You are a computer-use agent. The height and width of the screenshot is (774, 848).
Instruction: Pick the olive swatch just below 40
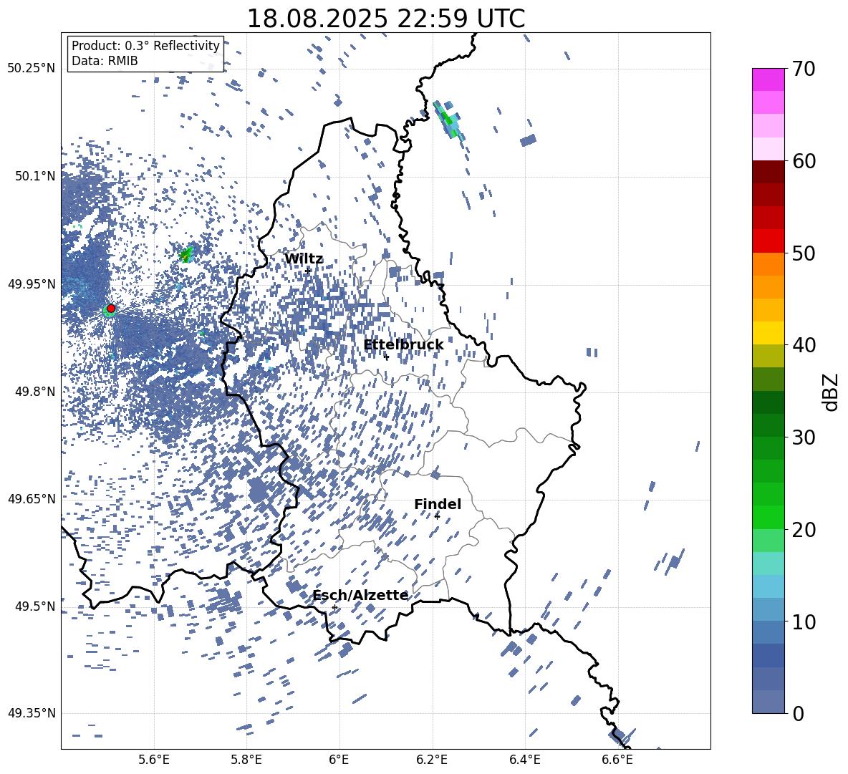click(768, 356)
